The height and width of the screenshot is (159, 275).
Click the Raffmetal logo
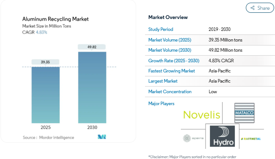[x=251, y=139]
